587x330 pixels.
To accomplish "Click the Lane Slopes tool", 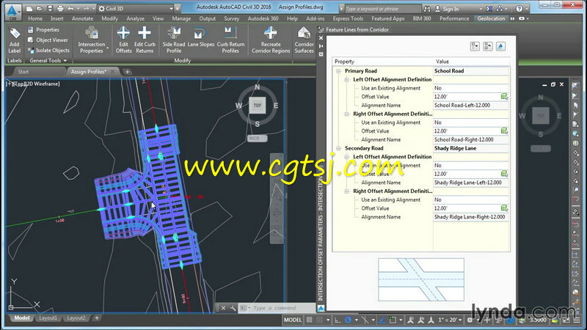I will (x=200, y=37).
